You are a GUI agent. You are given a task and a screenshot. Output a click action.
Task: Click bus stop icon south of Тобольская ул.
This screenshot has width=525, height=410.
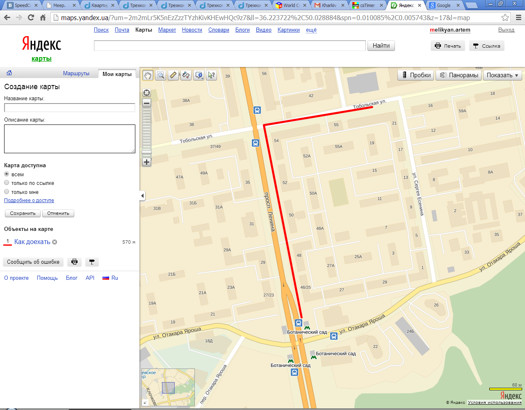click(255, 143)
